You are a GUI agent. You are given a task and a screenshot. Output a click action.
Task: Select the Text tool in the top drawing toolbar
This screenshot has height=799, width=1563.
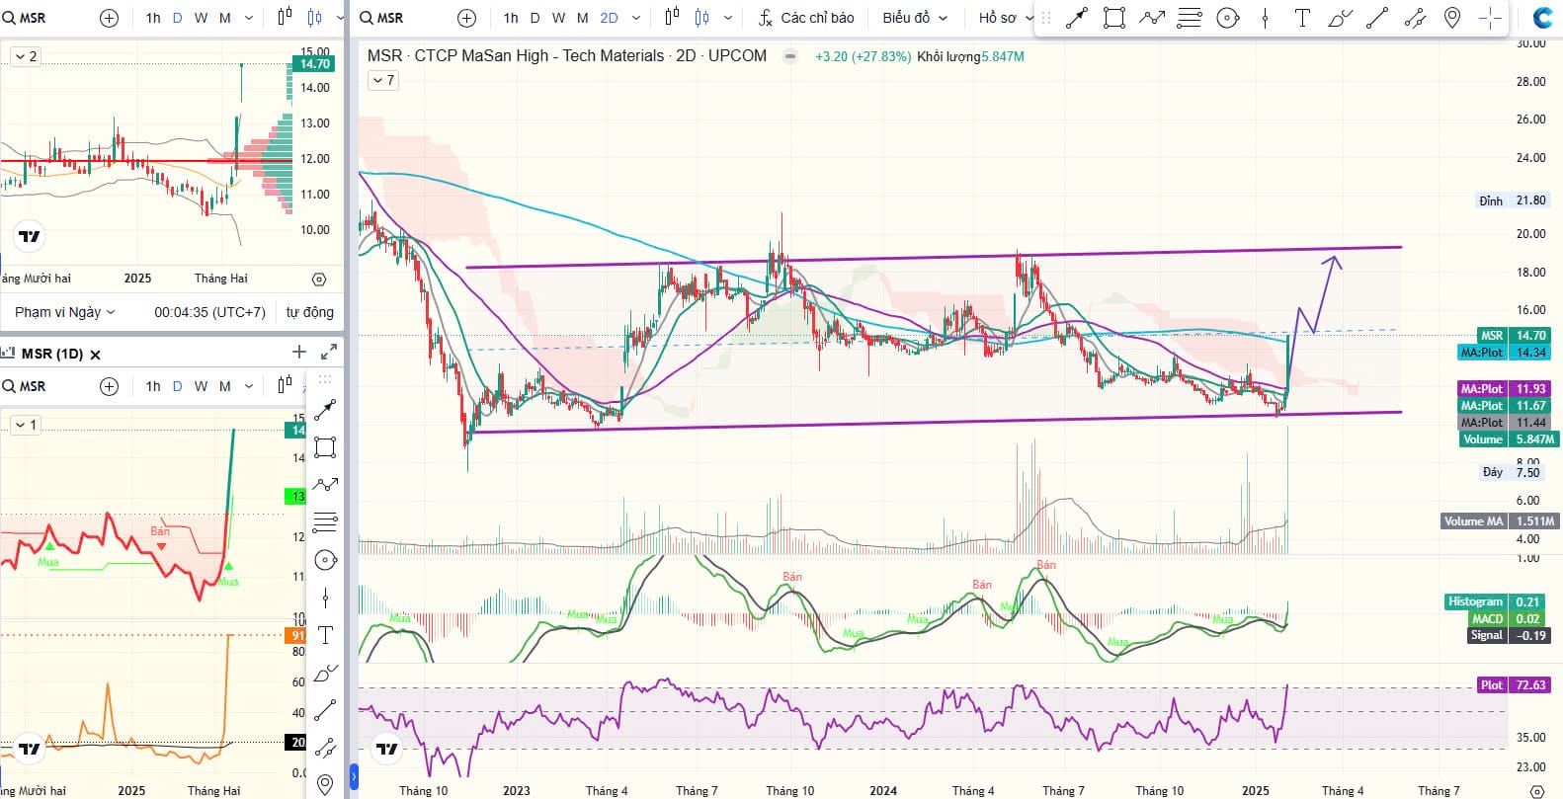click(1302, 18)
